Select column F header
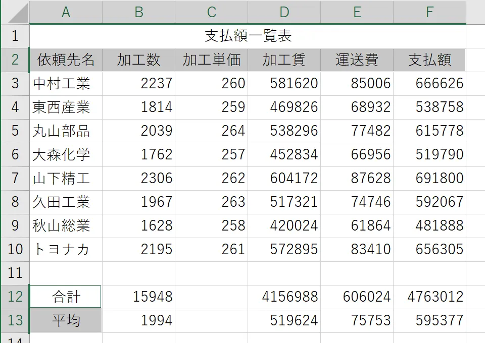This screenshot has height=343, width=485. point(429,12)
